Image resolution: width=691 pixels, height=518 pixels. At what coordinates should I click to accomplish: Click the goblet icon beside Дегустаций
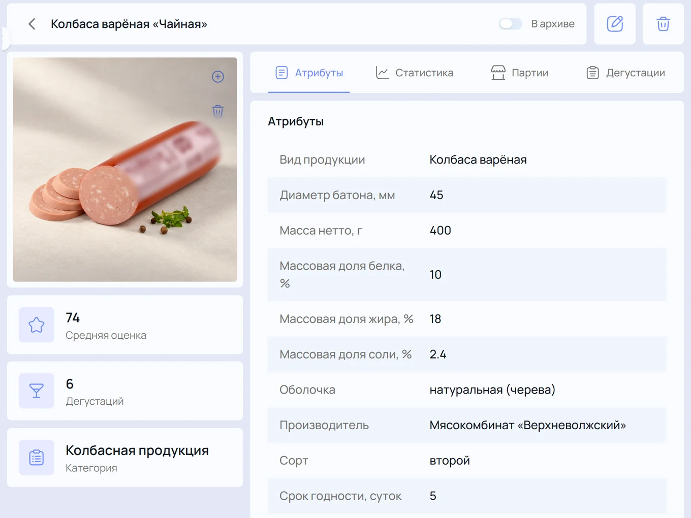(37, 391)
